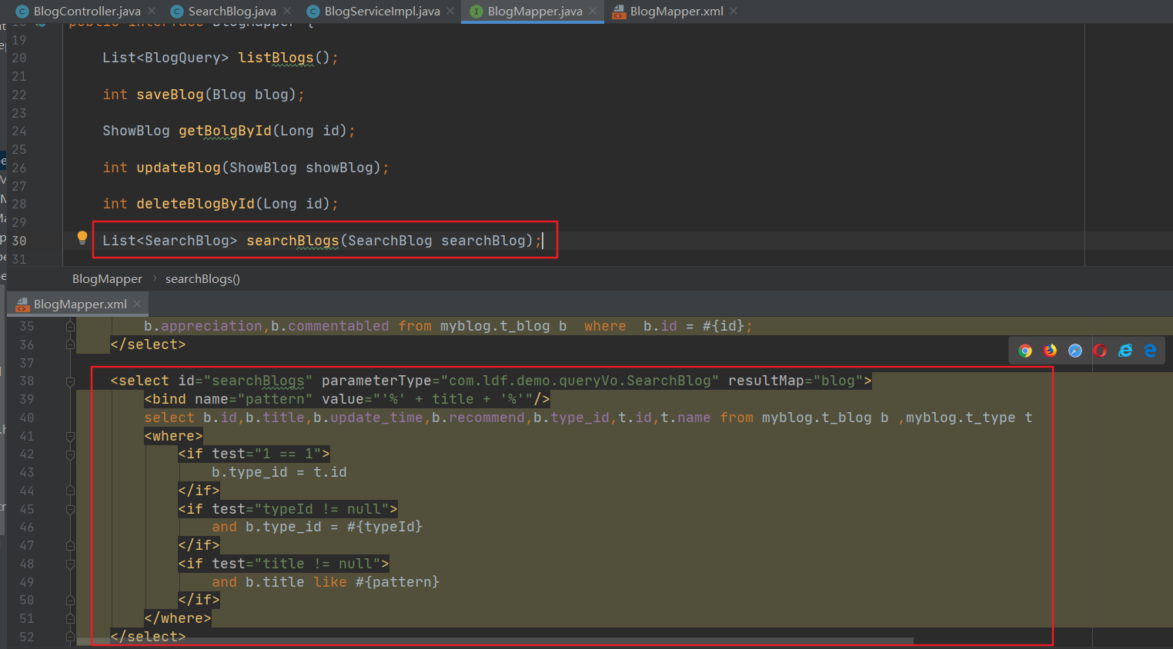The width and height of the screenshot is (1173, 649).
Task: Switch to the BlogServiceImpl.java tab
Action: (382, 12)
